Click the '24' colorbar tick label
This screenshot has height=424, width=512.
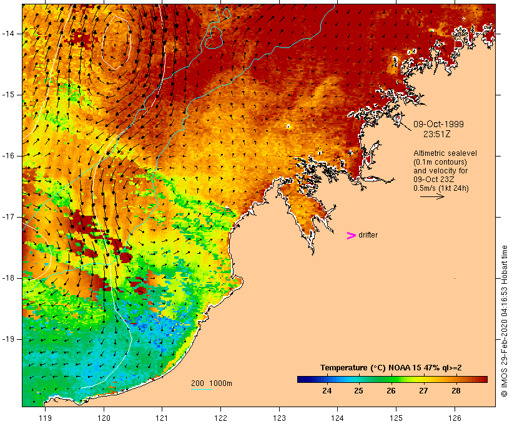(x=327, y=391)
